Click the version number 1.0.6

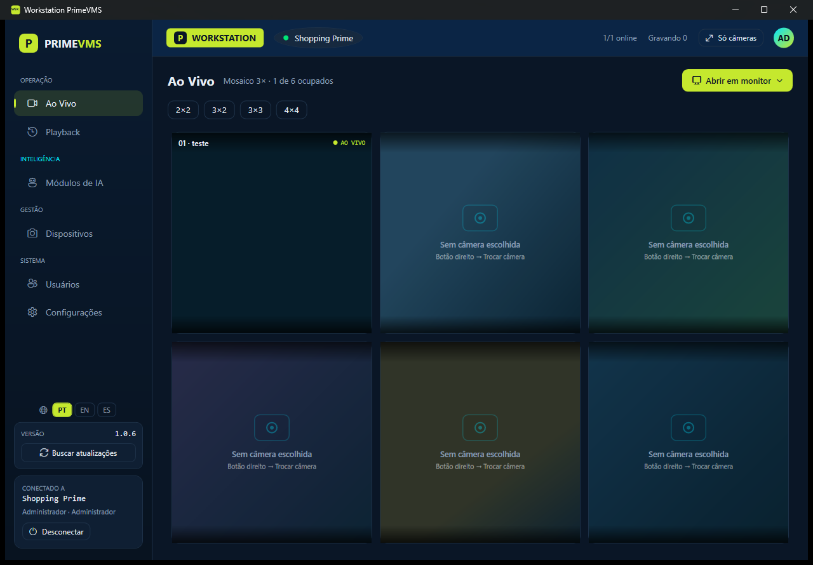tap(125, 434)
